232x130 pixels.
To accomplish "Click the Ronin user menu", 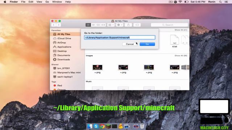I will pos(212,2).
